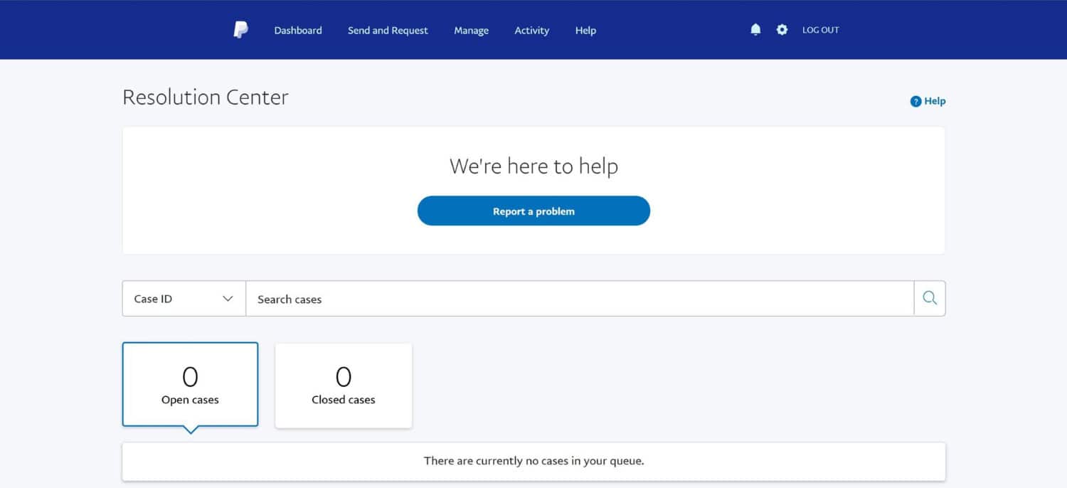Screen dimensions: 1067x488
Task: Open the Help item in top navigation
Action: point(585,31)
